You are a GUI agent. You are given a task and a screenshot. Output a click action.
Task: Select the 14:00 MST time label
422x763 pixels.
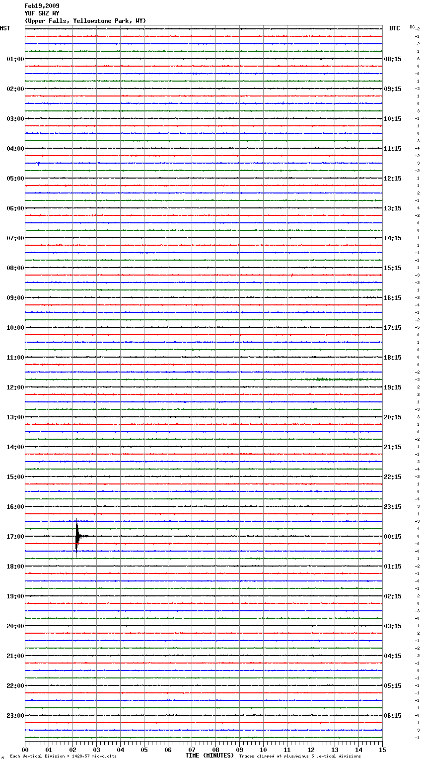[15, 447]
